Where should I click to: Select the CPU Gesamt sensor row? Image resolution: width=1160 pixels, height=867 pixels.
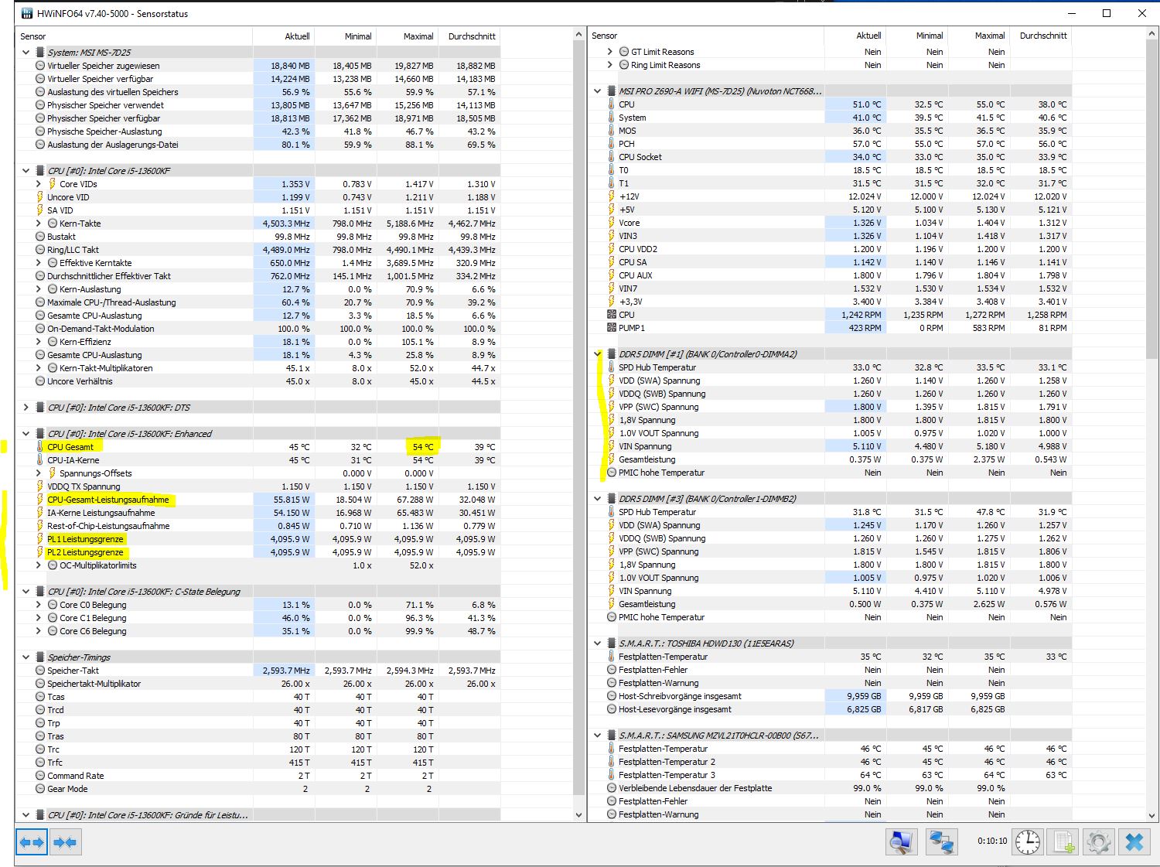(258, 447)
